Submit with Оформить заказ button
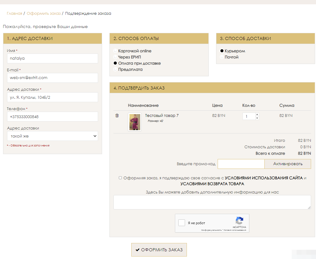Image resolution: width=316 pixels, height=259 pixels. point(159,250)
